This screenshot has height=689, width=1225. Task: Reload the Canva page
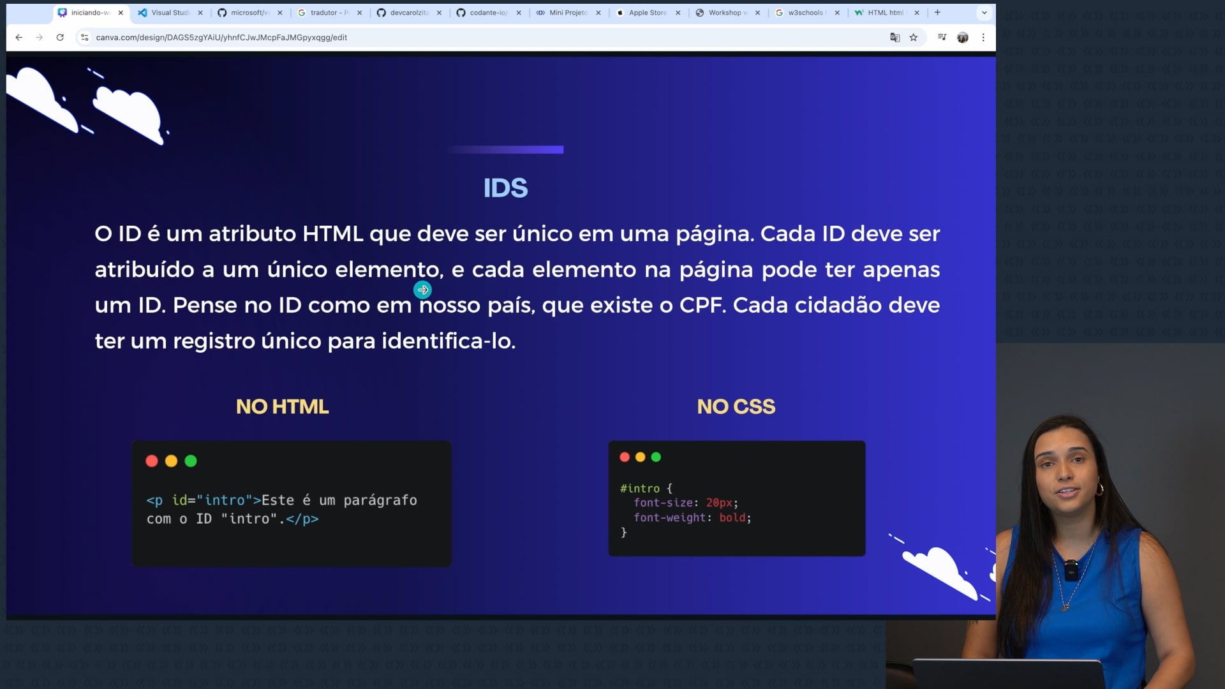point(60,38)
